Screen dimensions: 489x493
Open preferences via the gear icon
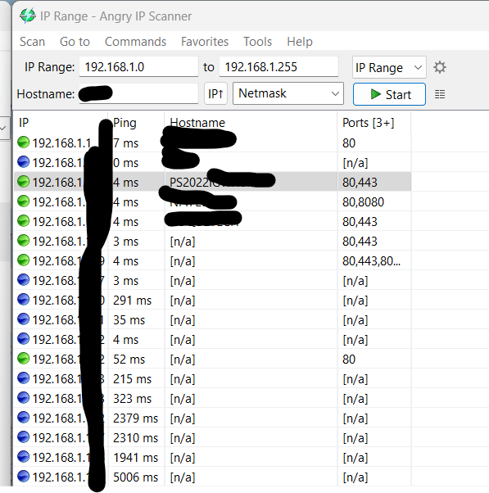(x=440, y=67)
